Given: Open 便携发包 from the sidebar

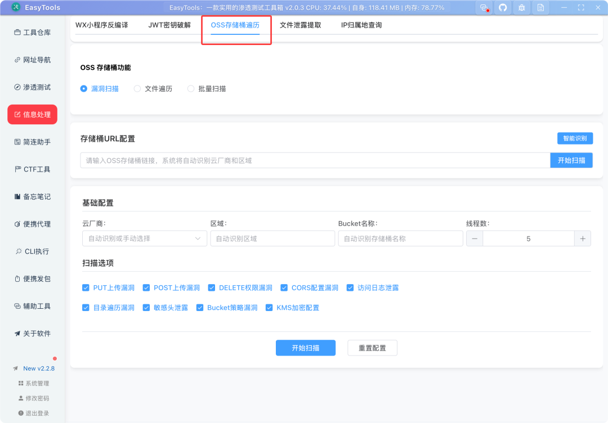Looking at the screenshot, I should click(33, 279).
